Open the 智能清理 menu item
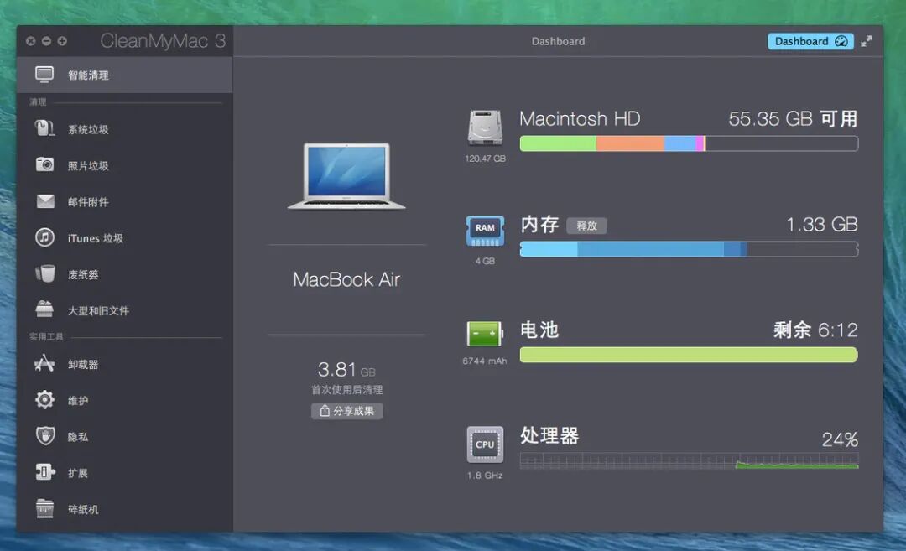 pyautogui.click(x=125, y=75)
